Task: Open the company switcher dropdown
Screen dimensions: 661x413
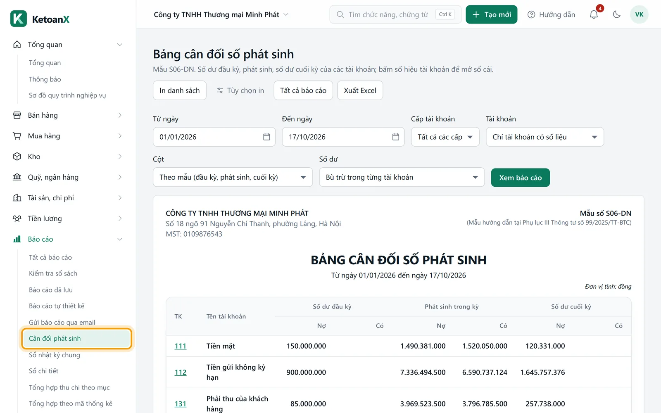Action: 221,14
